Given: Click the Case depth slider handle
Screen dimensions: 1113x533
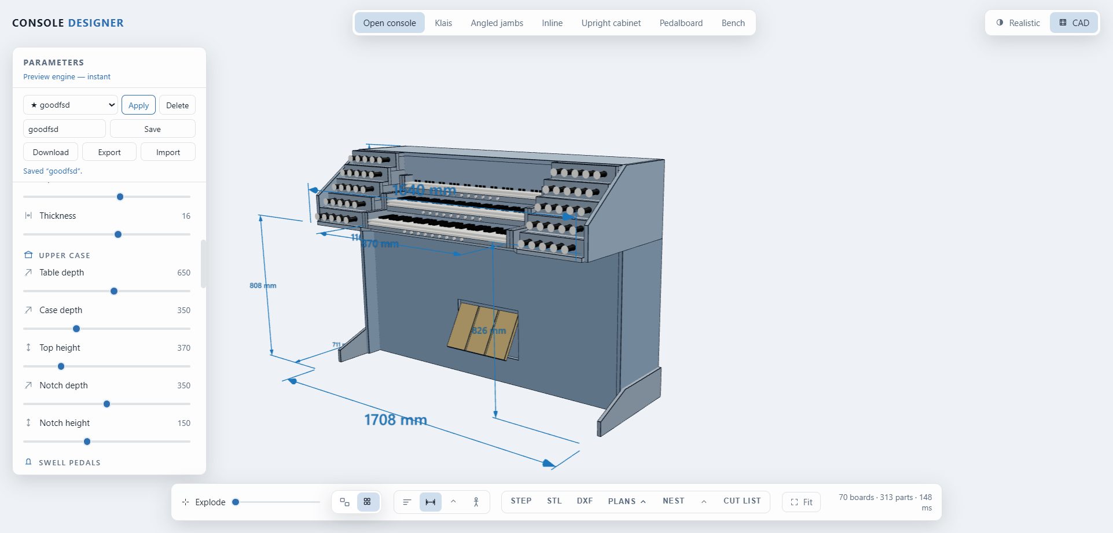Looking at the screenshot, I should coord(76,329).
